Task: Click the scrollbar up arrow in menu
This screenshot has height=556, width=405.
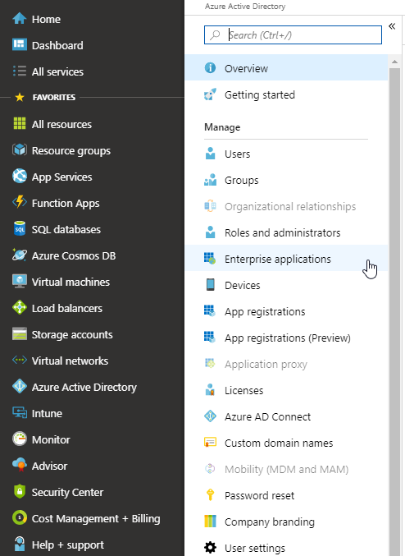Action: 394,62
